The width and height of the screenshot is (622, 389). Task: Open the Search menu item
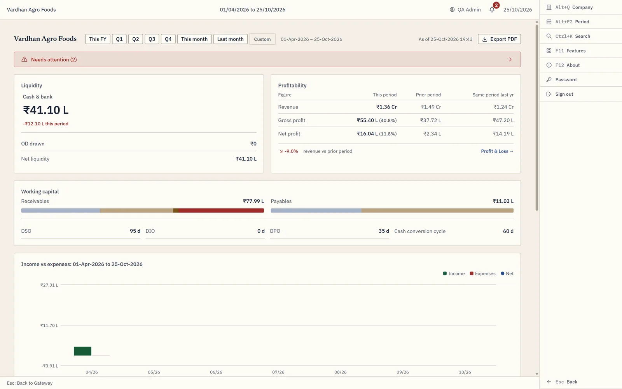pos(581,36)
